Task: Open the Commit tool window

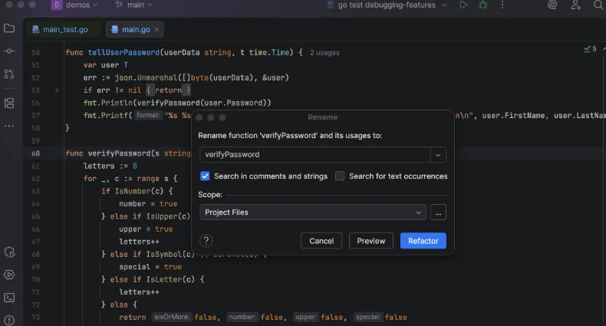Action: point(9,51)
